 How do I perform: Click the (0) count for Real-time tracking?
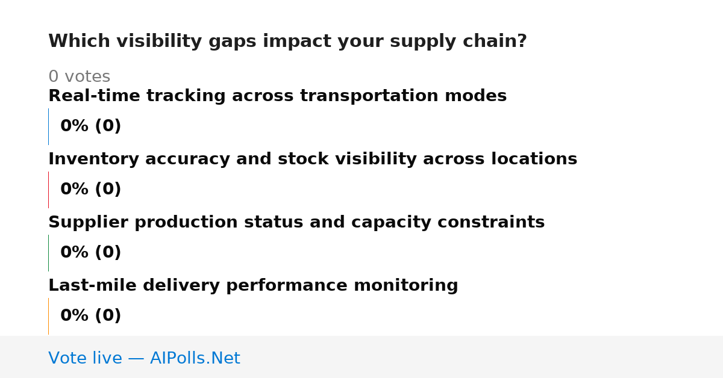pos(108,126)
